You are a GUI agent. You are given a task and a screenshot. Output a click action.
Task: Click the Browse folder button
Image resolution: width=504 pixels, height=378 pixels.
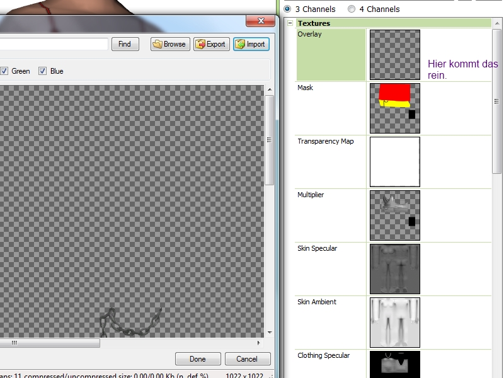(170, 44)
